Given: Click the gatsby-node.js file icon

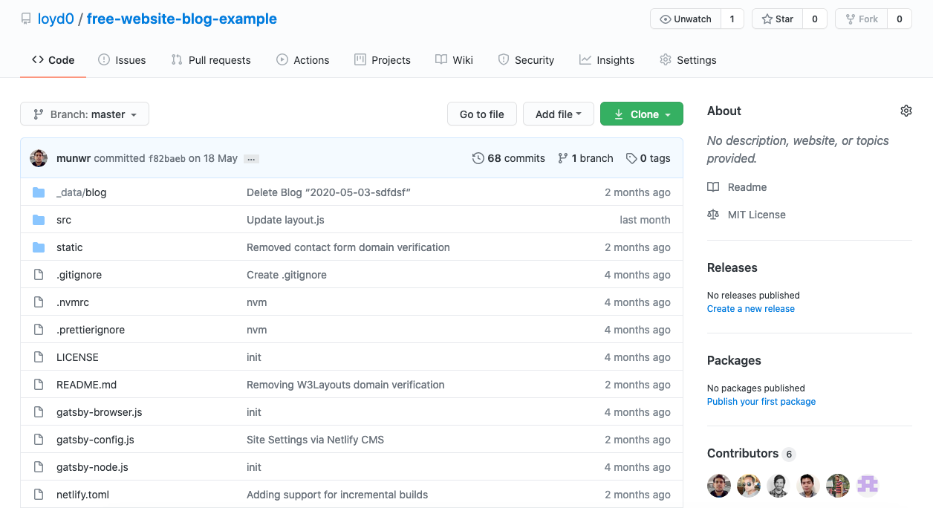Looking at the screenshot, I should (x=39, y=467).
